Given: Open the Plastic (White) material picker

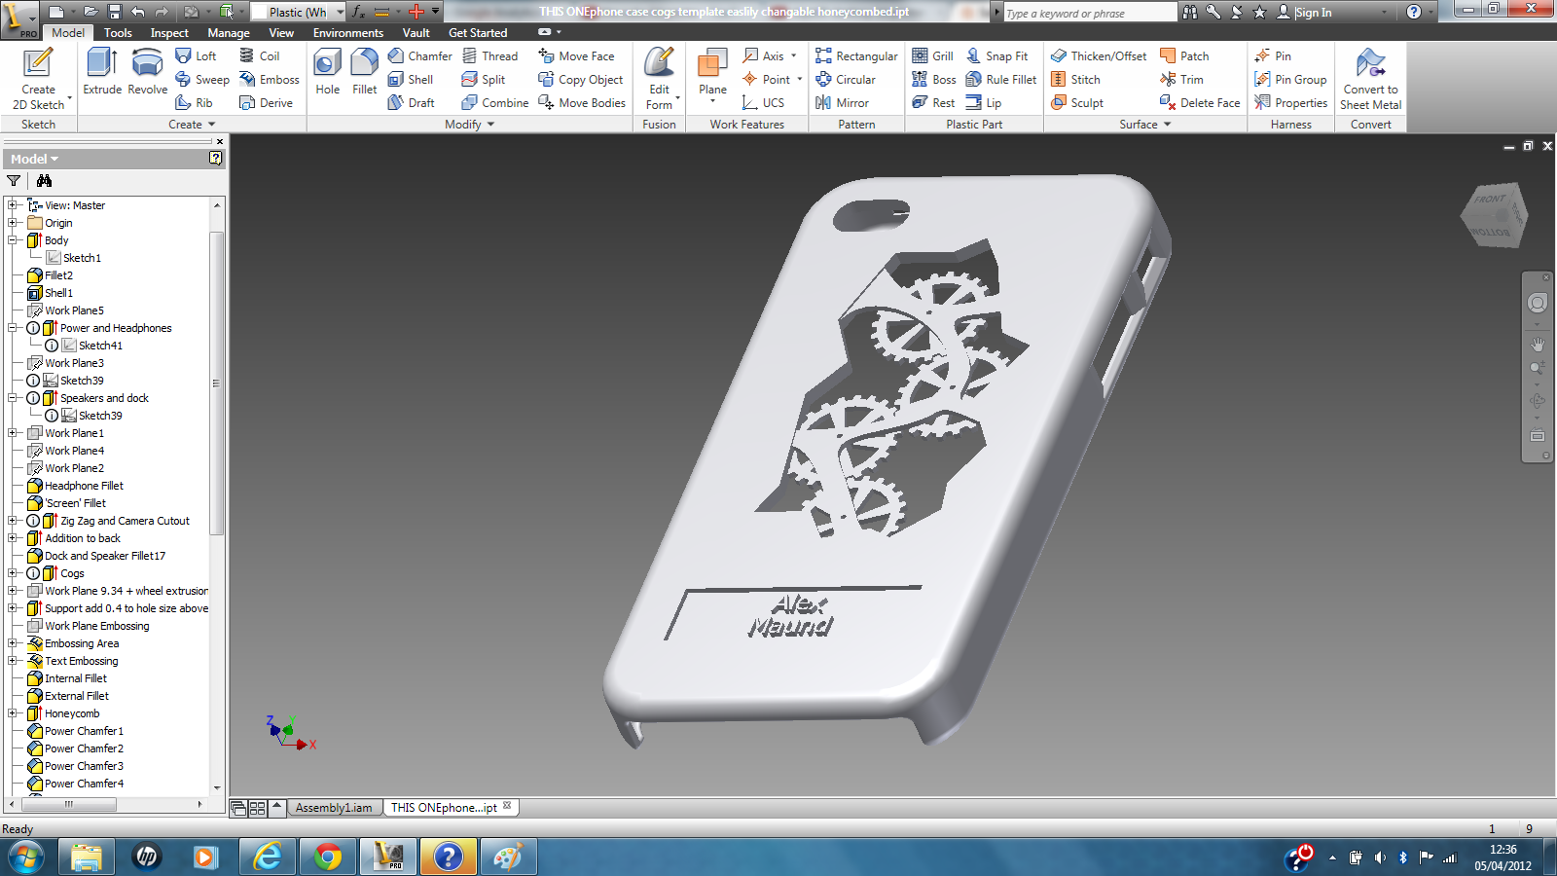Looking at the screenshot, I should 297,12.
